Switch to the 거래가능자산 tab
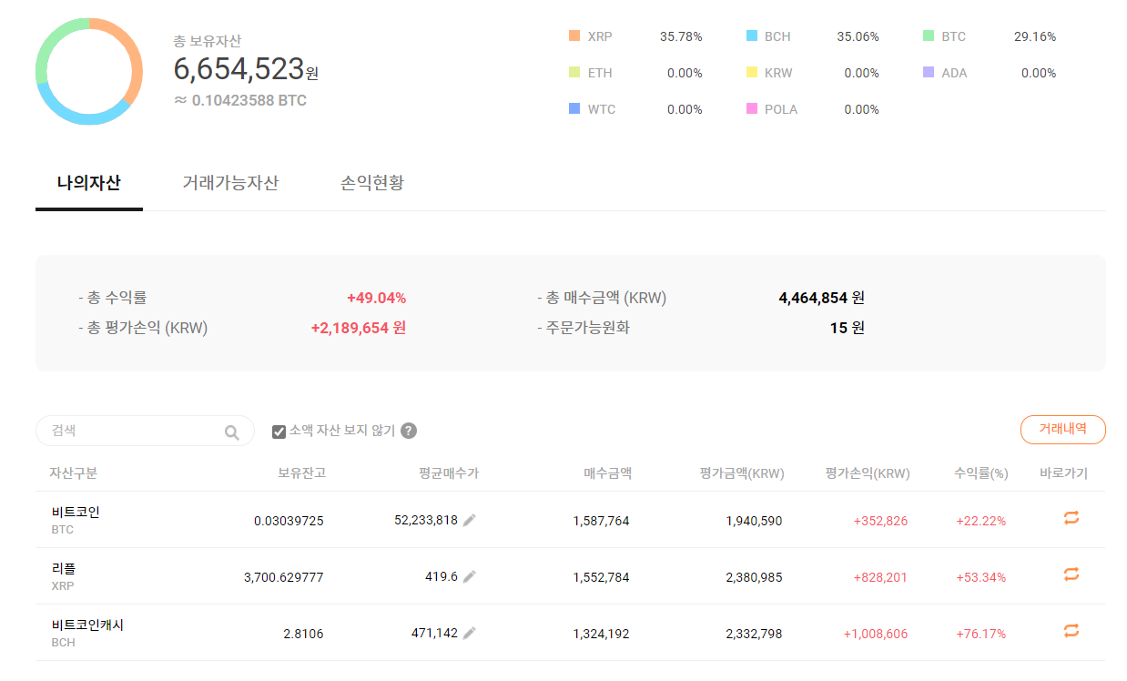Image resolution: width=1127 pixels, height=681 pixels. [230, 183]
